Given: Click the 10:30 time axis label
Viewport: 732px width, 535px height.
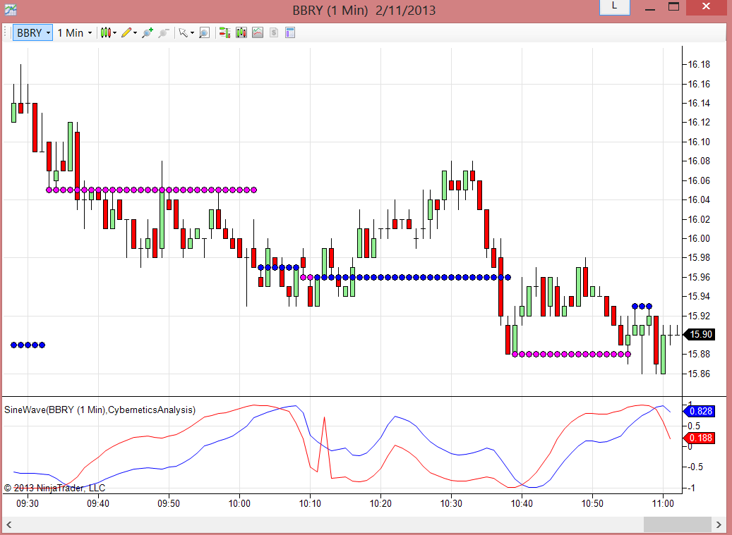Looking at the screenshot, I should (x=452, y=504).
